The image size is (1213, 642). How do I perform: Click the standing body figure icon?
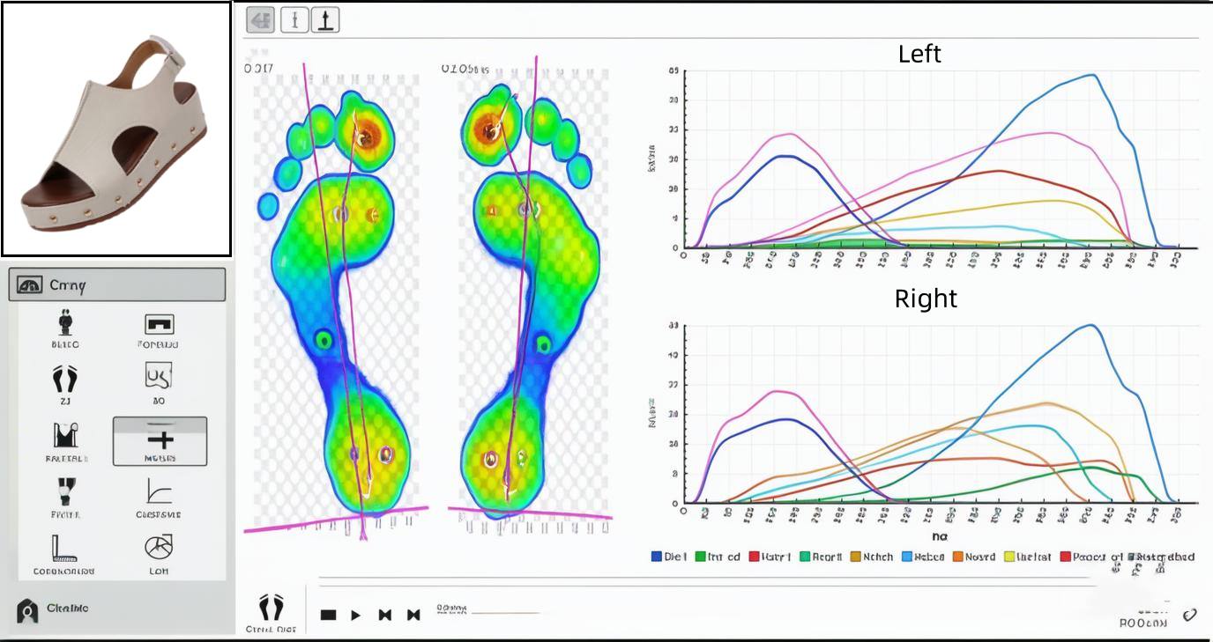click(x=64, y=323)
